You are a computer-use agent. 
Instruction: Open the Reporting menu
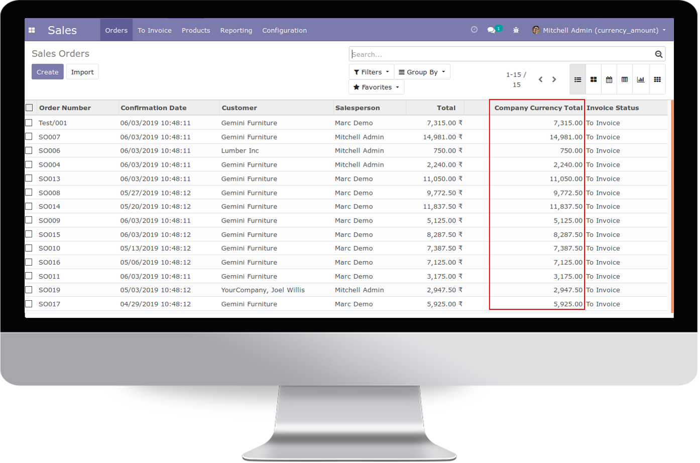[x=236, y=30]
